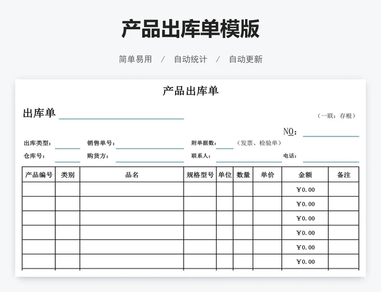Click the large 出库单 label
This screenshot has width=381, height=292.
pos(39,113)
